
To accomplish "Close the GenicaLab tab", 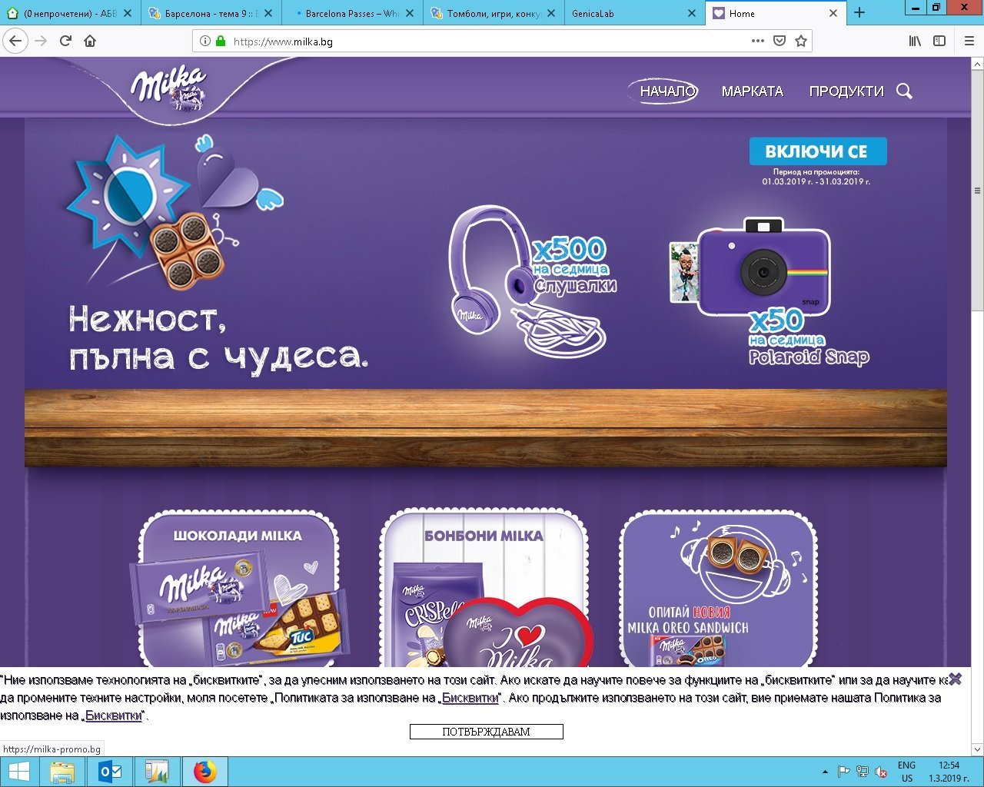I will click(x=692, y=13).
